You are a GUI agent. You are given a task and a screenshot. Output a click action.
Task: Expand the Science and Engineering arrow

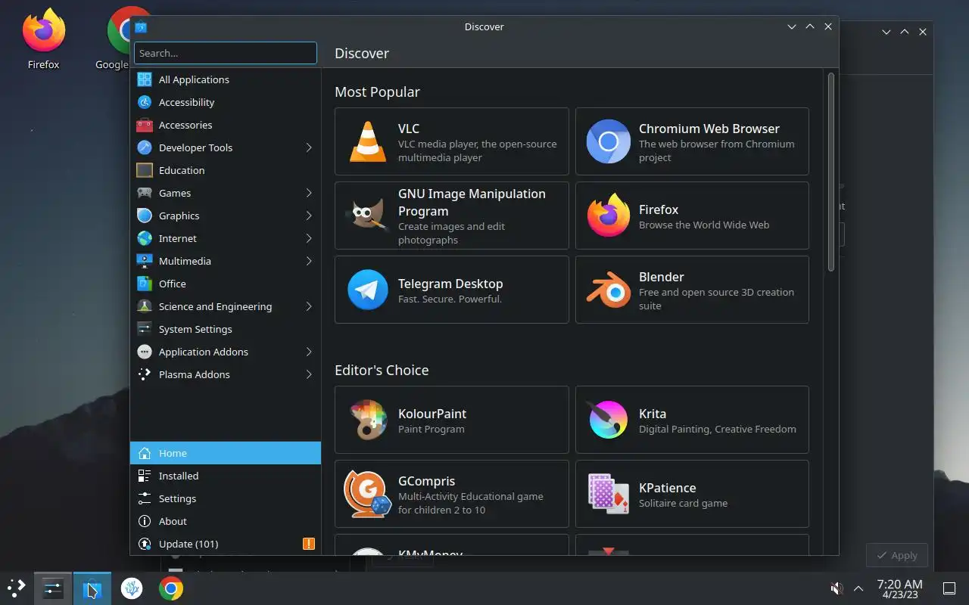click(309, 306)
